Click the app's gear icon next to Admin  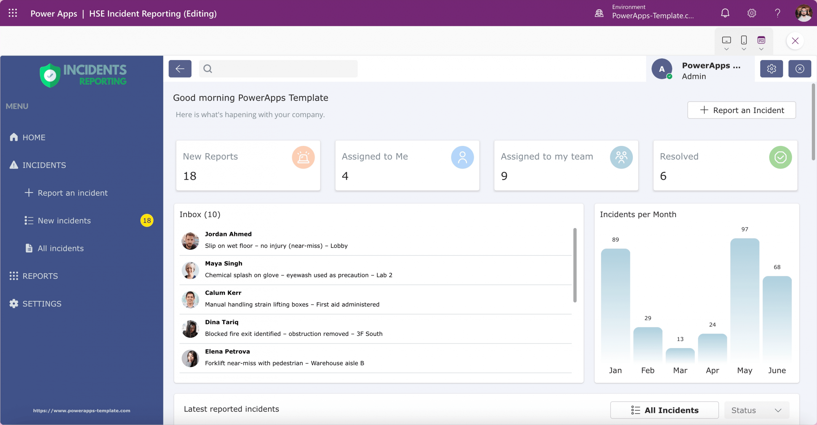(771, 68)
